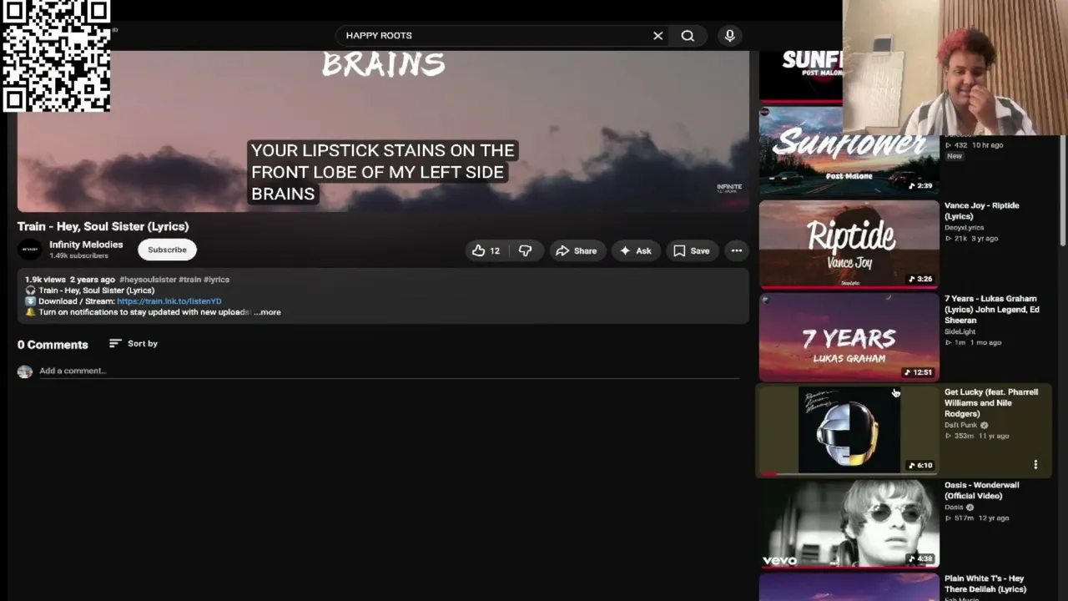The width and height of the screenshot is (1068, 601).
Task: Open the 7 Years - Lukas Graham title
Action: tap(992, 310)
